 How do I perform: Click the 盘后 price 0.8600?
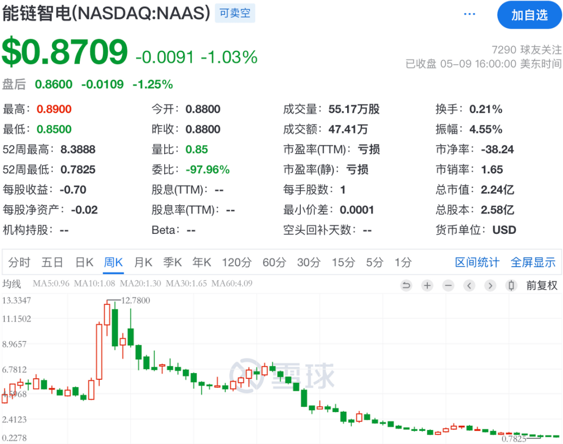tap(54, 85)
